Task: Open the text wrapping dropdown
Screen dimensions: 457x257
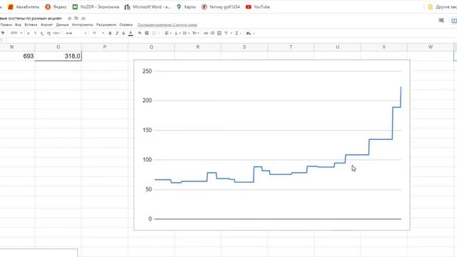Action: coord(186,34)
